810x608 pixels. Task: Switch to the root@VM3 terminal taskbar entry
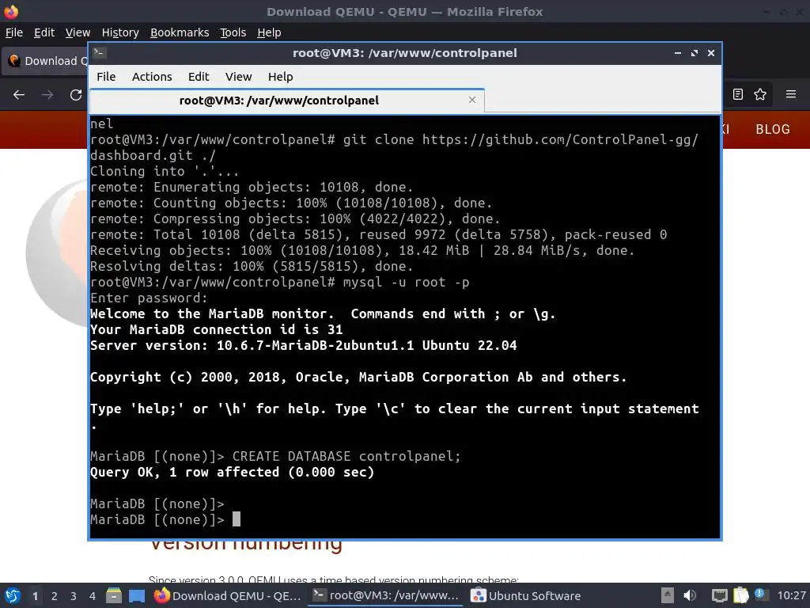(386, 595)
